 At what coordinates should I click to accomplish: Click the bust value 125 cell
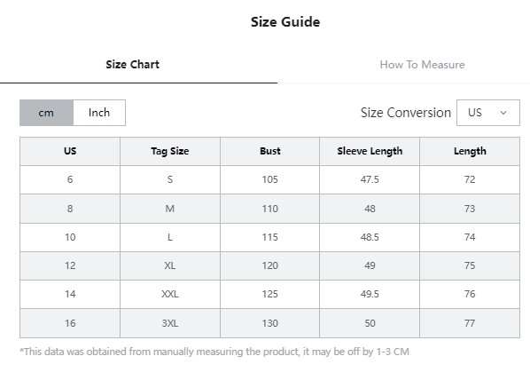(269, 294)
